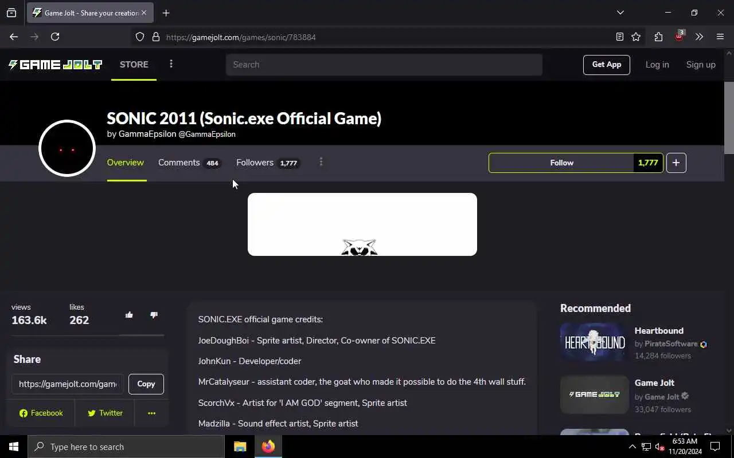Image resolution: width=734 pixels, height=458 pixels.
Task: Share the game on Twitter
Action: [x=105, y=413]
